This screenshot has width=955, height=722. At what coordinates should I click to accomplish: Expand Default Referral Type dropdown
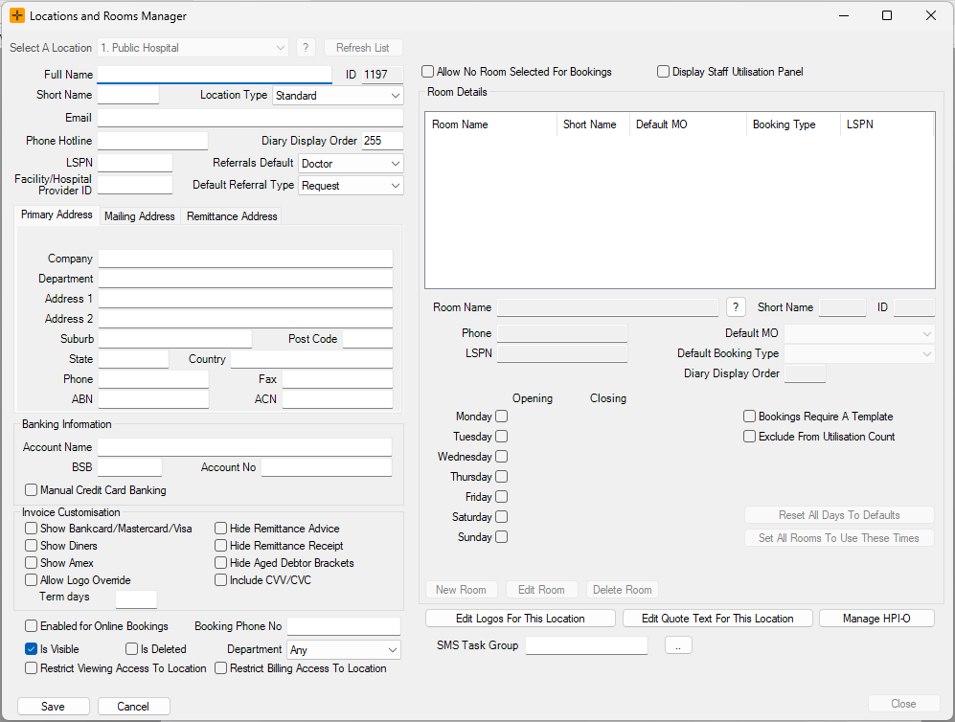(351, 186)
